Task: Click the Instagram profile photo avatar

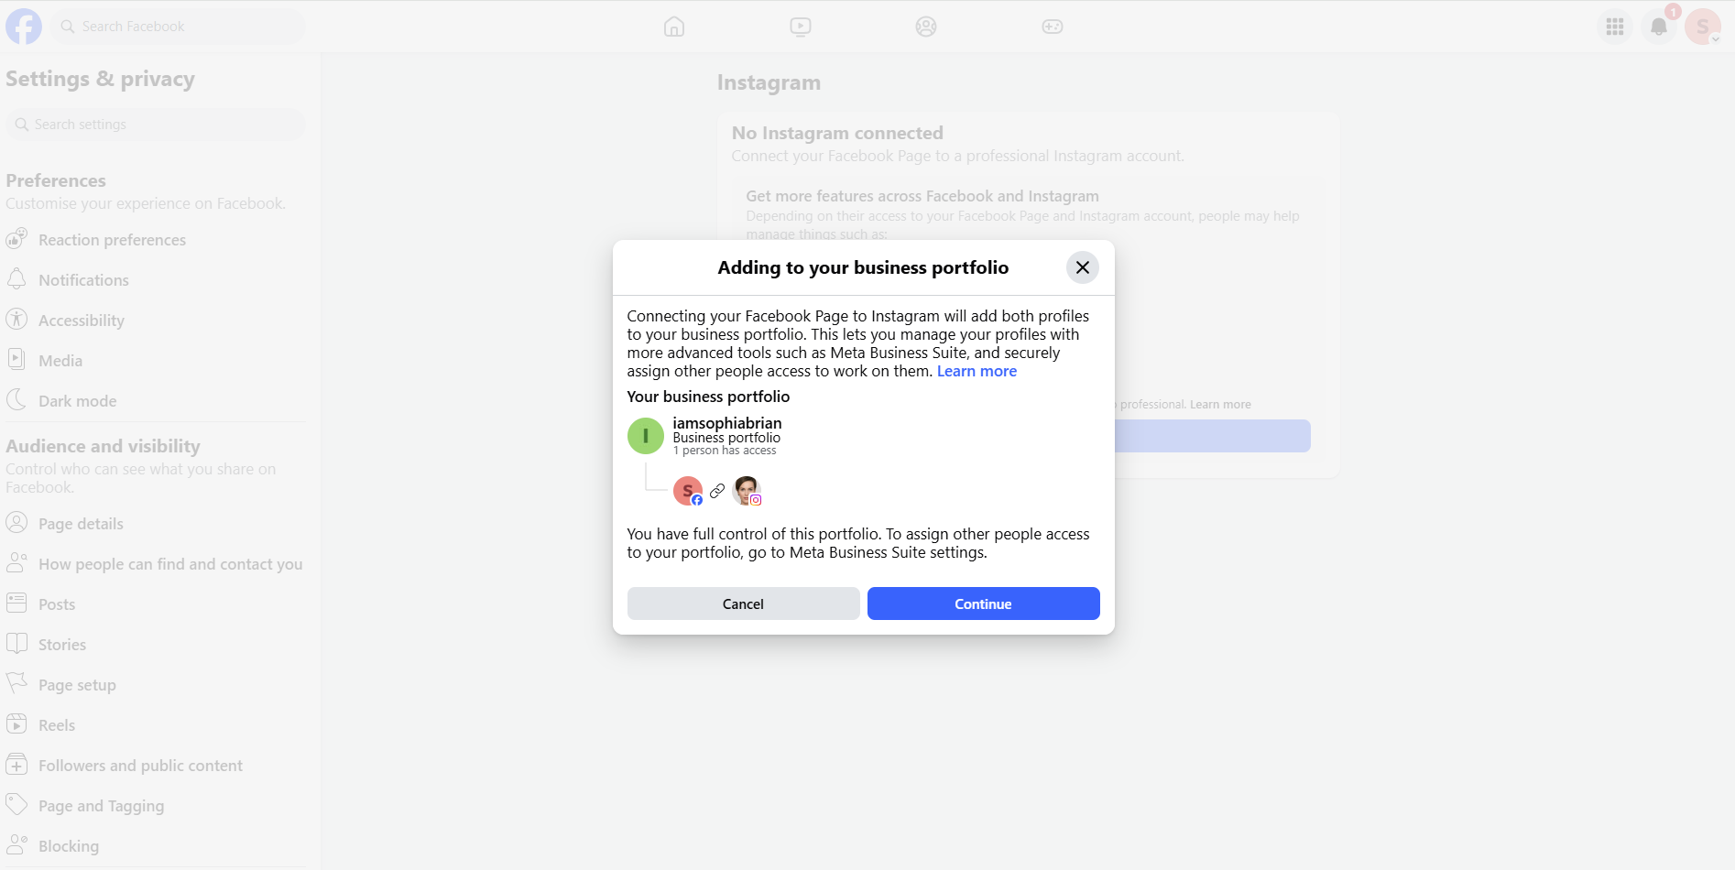Action: [747, 491]
